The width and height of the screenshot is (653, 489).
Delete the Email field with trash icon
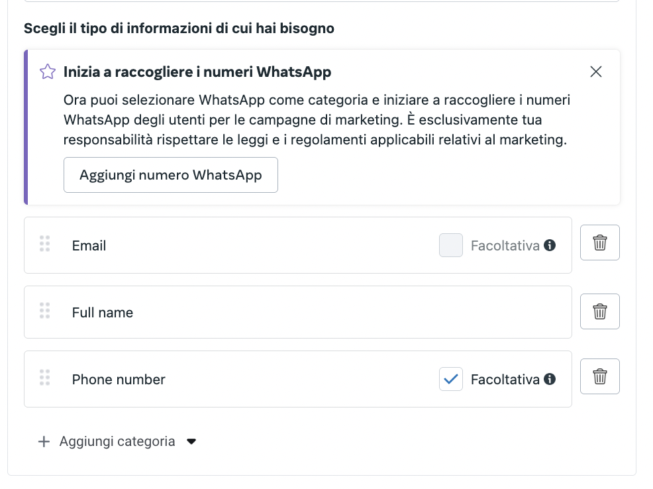[599, 243]
